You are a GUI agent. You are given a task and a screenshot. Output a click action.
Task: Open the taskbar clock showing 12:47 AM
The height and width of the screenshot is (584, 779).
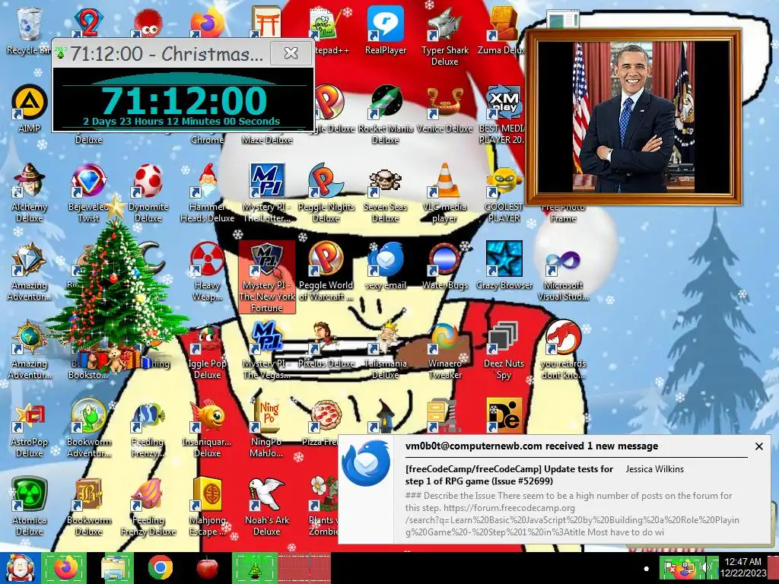(743, 567)
